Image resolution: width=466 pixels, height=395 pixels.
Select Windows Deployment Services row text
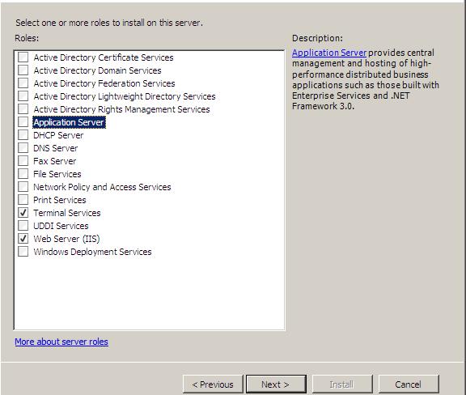(x=92, y=252)
